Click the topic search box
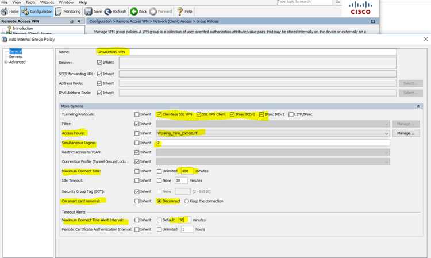This screenshot has height=258, width=431. pos(305,2)
